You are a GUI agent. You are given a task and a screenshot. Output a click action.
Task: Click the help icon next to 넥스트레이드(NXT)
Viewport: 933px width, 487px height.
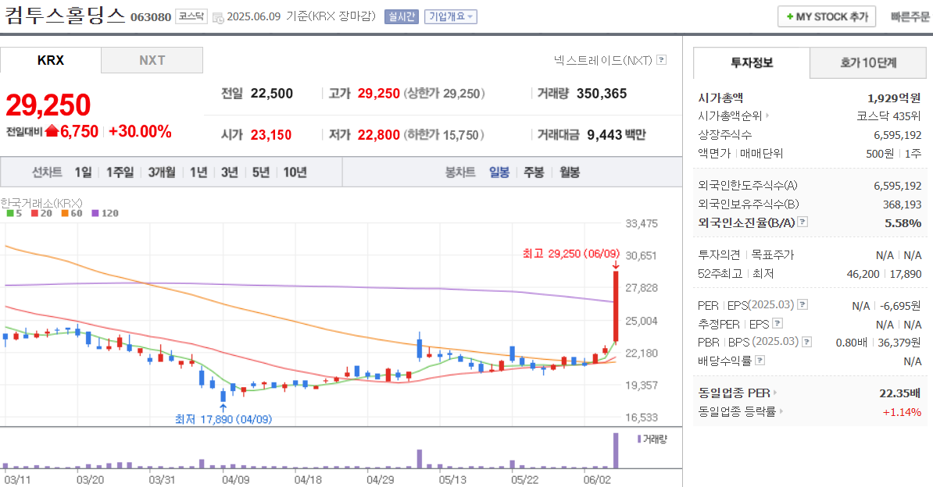662,60
